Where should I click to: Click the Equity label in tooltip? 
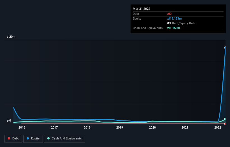[x=137, y=18]
